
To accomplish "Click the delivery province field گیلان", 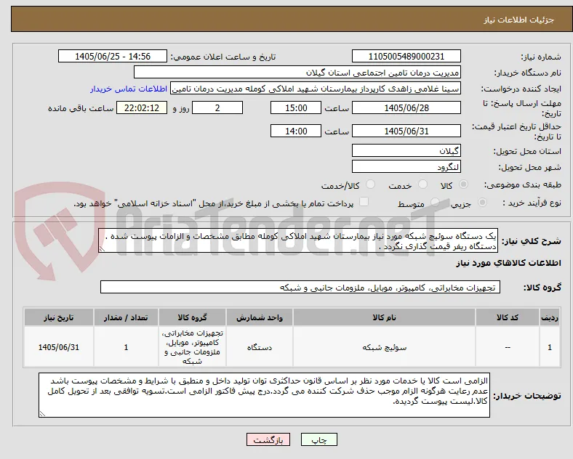I will click(x=406, y=150).
